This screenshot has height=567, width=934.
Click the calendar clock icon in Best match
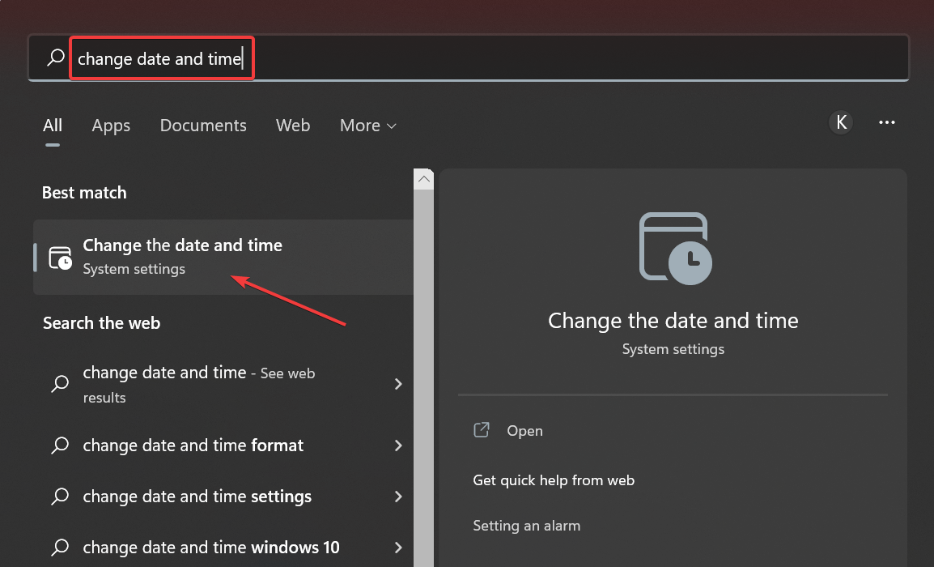click(x=60, y=257)
